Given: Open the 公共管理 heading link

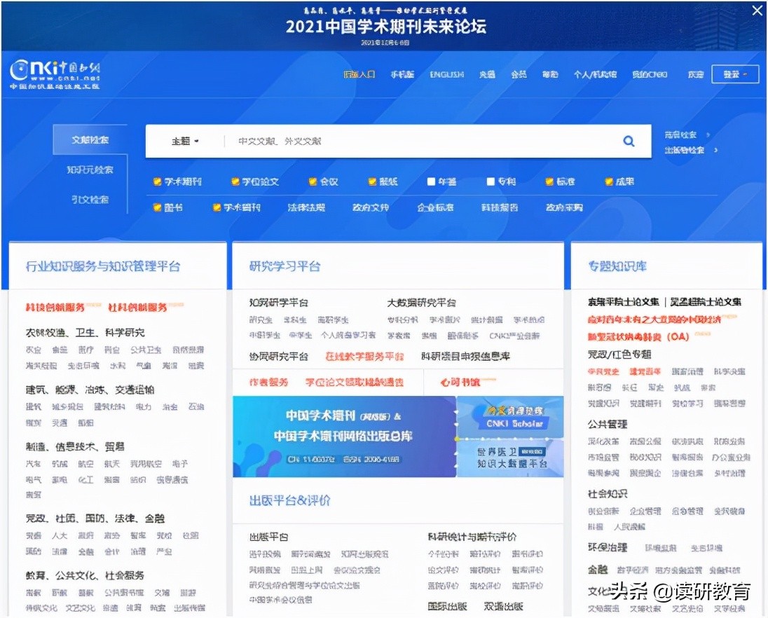Looking at the screenshot, I should click(x=608, y=424).
